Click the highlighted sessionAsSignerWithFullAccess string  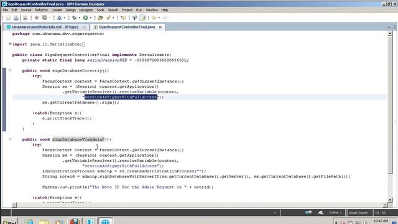[121, 97]
